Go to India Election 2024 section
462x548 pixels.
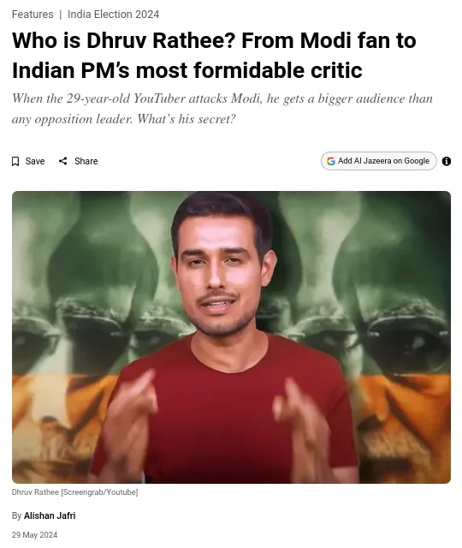[113, 15]
